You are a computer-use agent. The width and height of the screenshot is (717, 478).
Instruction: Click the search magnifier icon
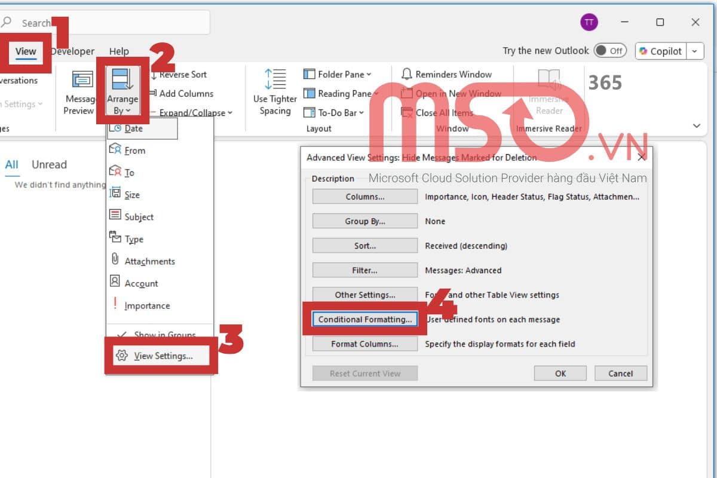click(7, 22)
